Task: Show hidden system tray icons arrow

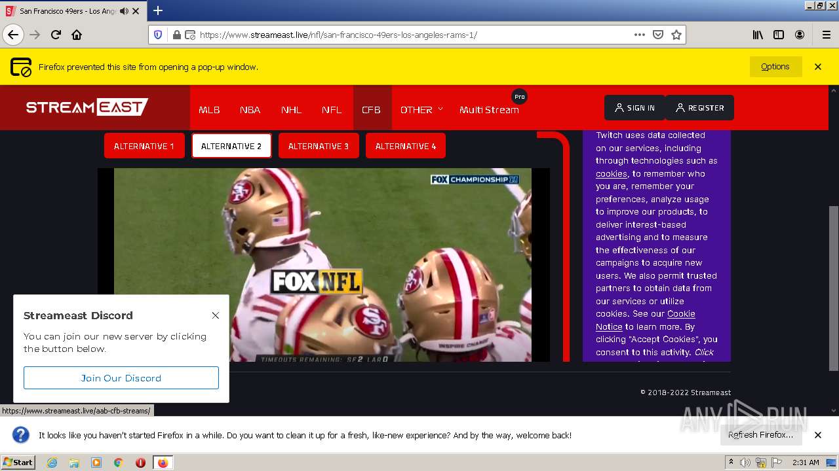Action: 732,462
